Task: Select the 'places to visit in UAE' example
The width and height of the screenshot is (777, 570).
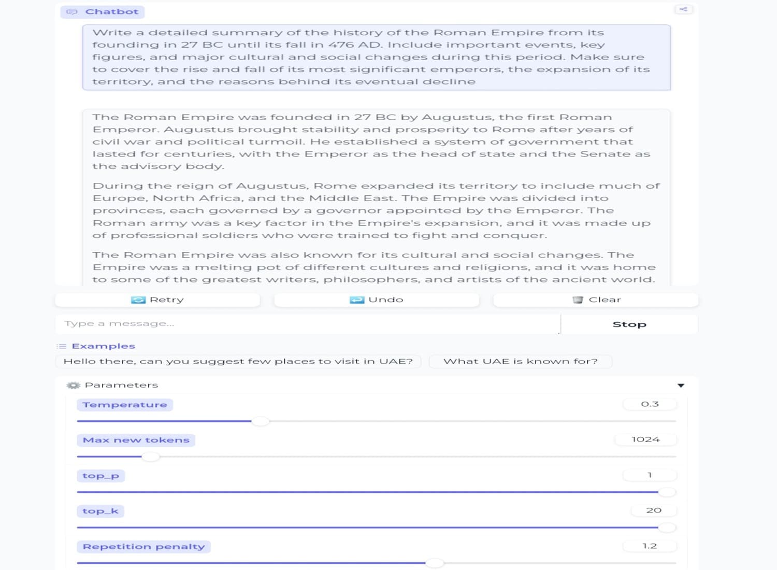Action: pyautogui.click(x=238, y=361)
